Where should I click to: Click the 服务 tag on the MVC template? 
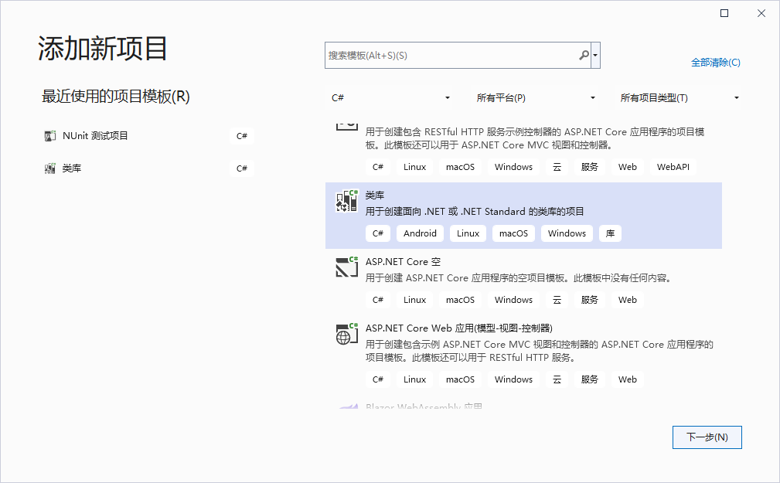tap(590, 379)
